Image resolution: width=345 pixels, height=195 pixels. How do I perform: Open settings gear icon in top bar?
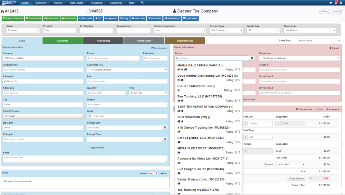[341, 3]
